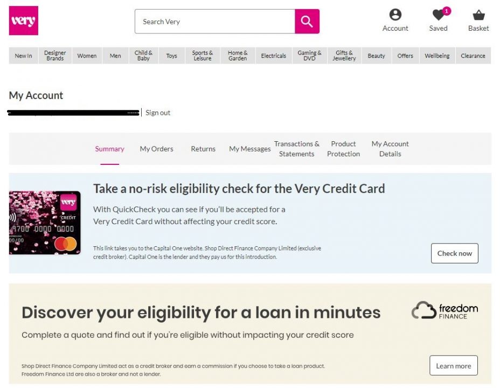Click the Very Credit Card image
The image size is (500, 388).
pos(45,223)
